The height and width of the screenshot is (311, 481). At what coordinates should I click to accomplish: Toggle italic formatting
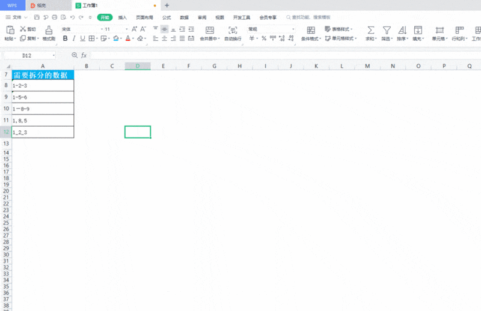[74, 38]
